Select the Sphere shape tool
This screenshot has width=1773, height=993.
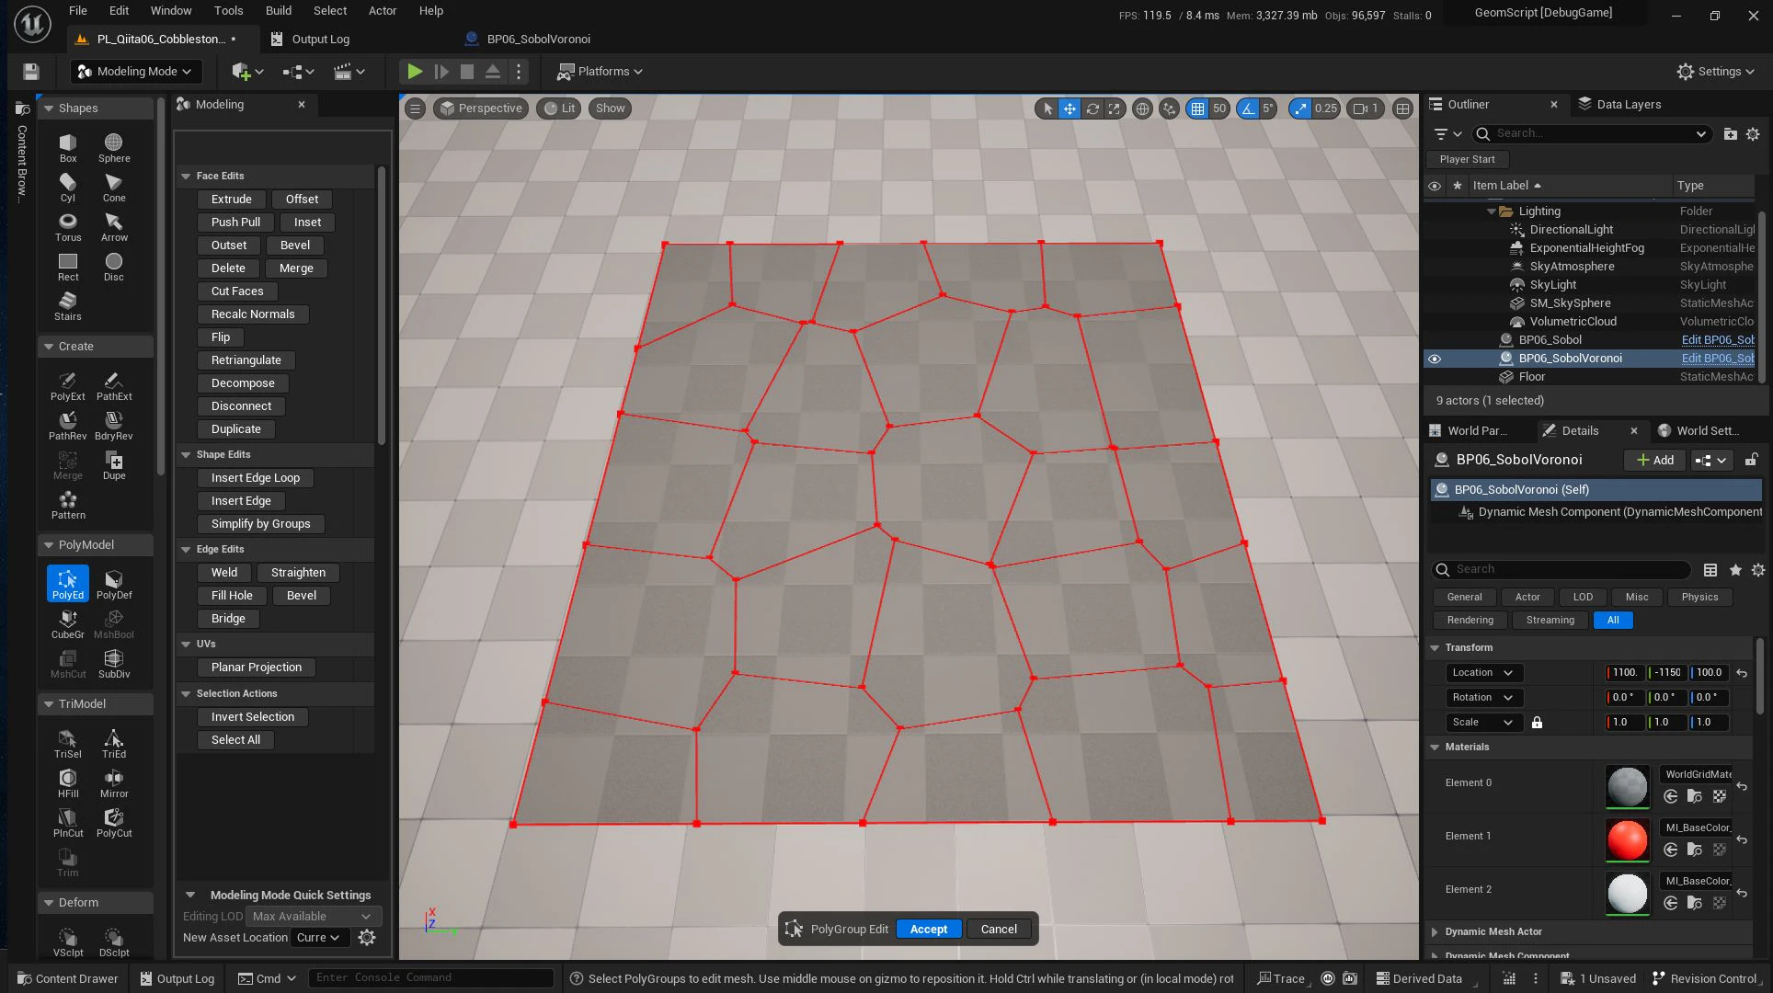tap(114, 148)
